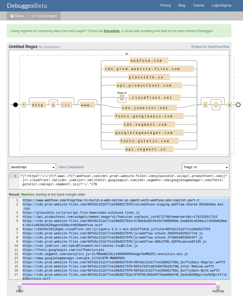
Task: Open the JavaScript language dropdown
Action: 32,167
